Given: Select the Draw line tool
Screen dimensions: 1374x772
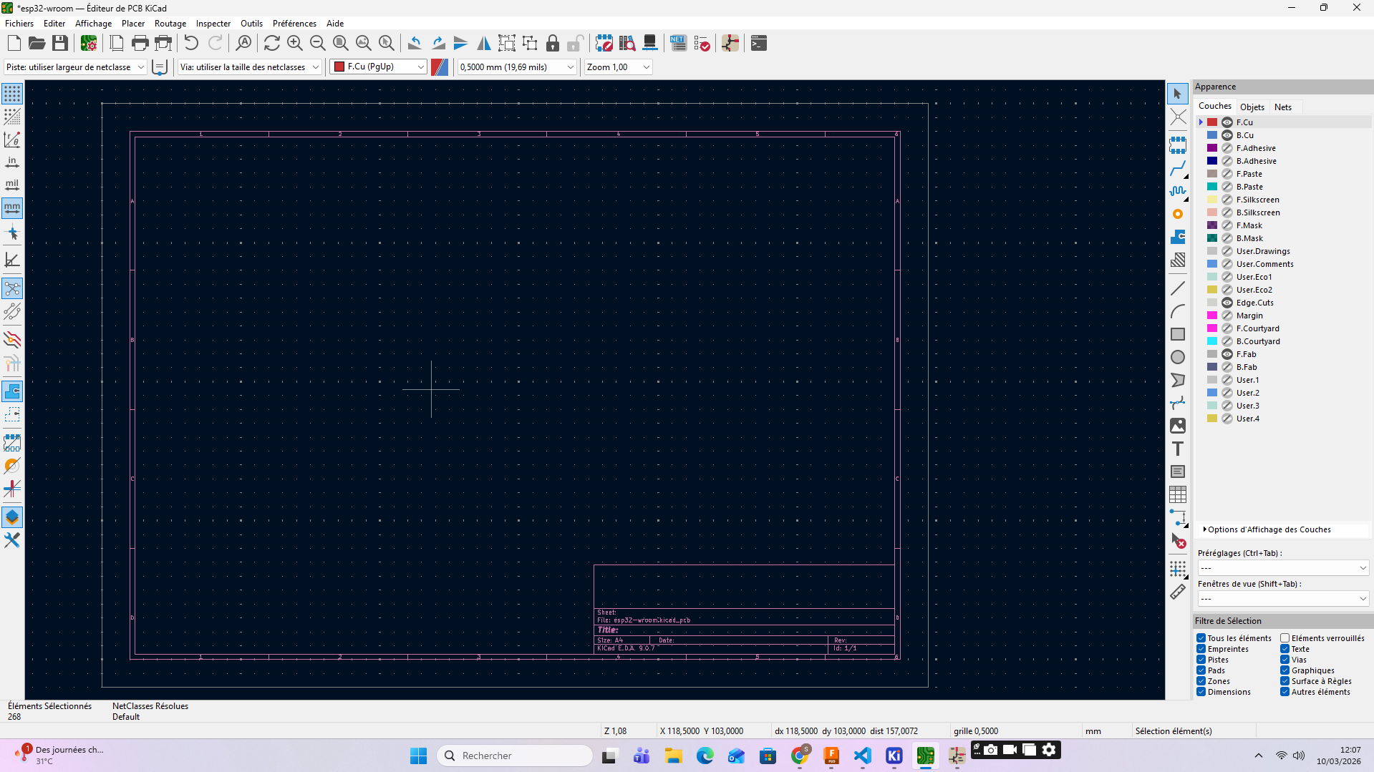Looking at the screenshot, I should 1178,288.
